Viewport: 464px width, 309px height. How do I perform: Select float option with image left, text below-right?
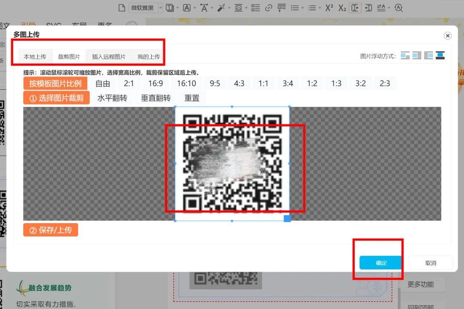coord(405,56)
